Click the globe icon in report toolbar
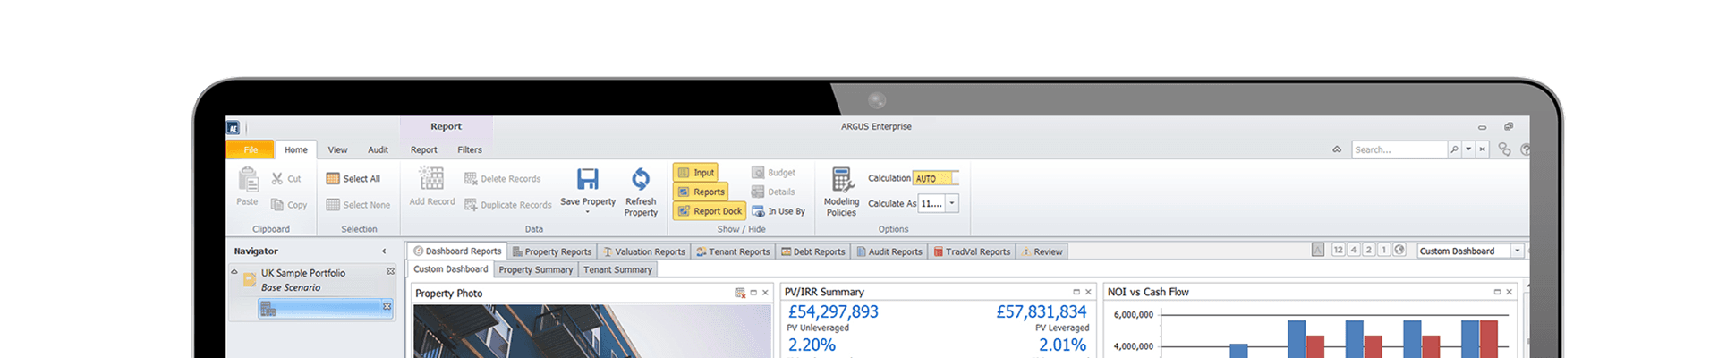The image size is (1718, 358). pos(1399,251)
